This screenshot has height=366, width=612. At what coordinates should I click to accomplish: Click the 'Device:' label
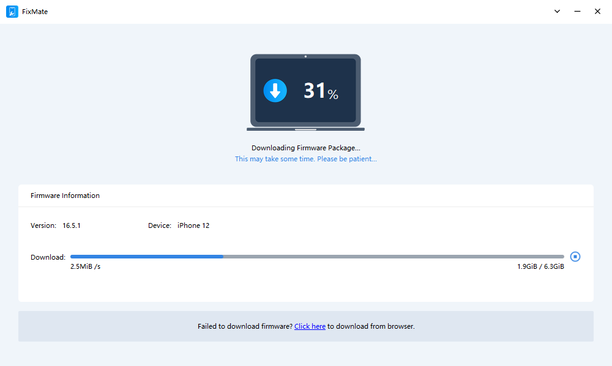160,225
